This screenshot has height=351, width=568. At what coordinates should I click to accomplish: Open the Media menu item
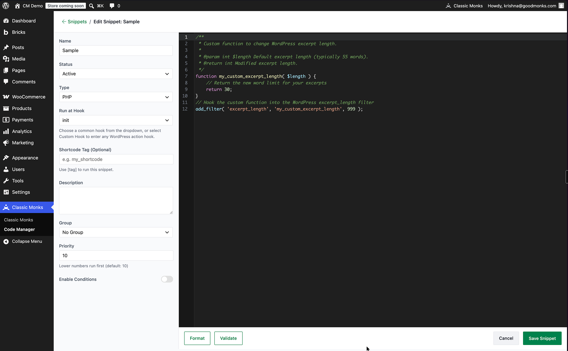point(27,59)
